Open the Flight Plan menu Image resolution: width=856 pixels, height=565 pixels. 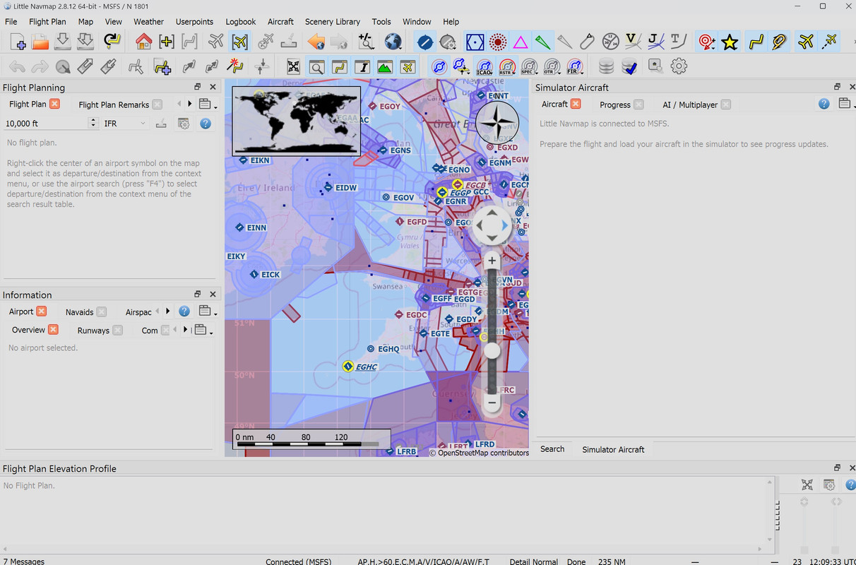tap(47, 21)
